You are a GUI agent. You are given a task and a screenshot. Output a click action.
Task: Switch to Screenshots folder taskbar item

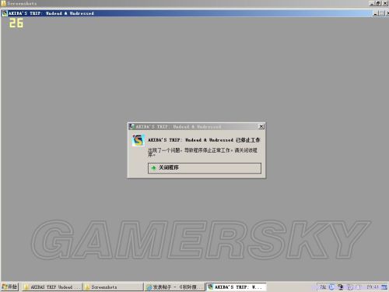pyautogui.click(x=113, y=287)
